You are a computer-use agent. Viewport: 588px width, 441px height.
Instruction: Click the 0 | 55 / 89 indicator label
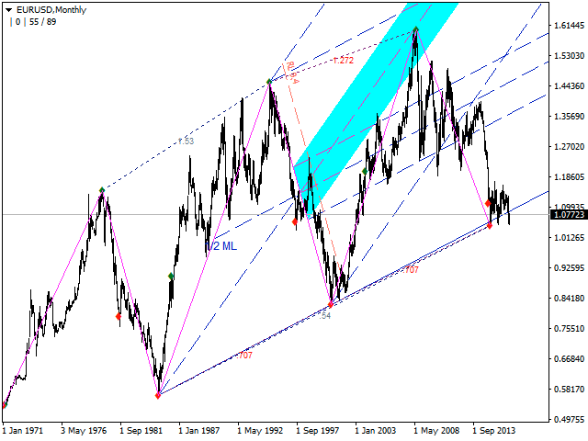coord(33,22)
